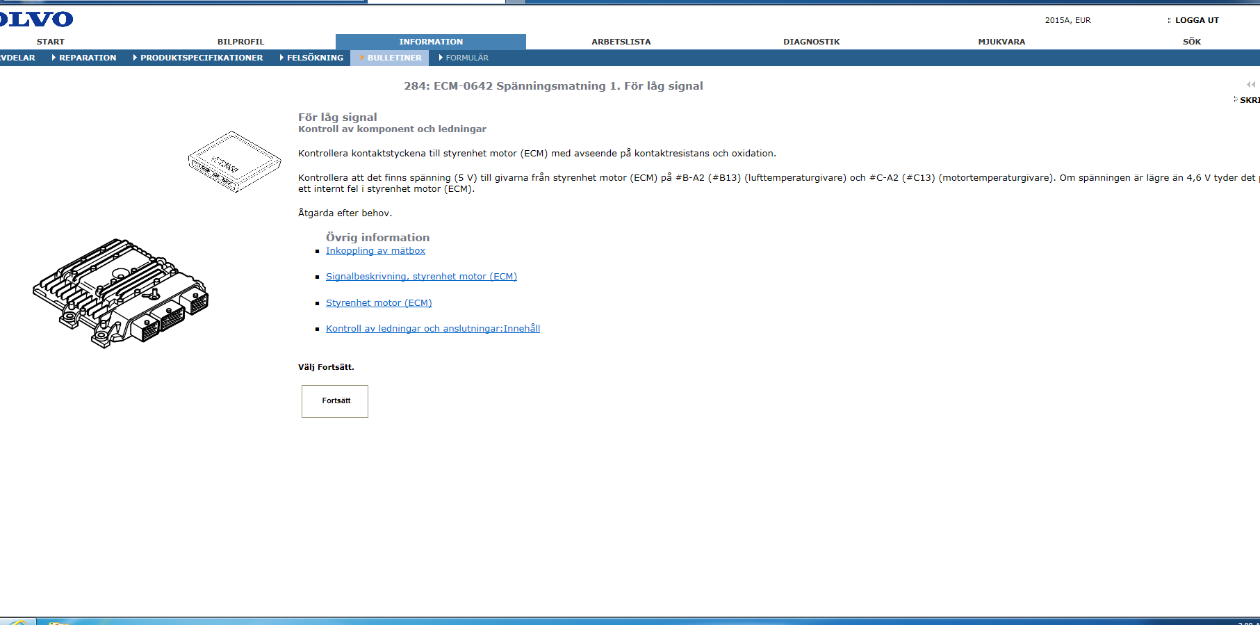Open Internet Explorer from the taskbar
Image resolution: width=1260 pixels, height=625 pixels.
coord(17,622)
